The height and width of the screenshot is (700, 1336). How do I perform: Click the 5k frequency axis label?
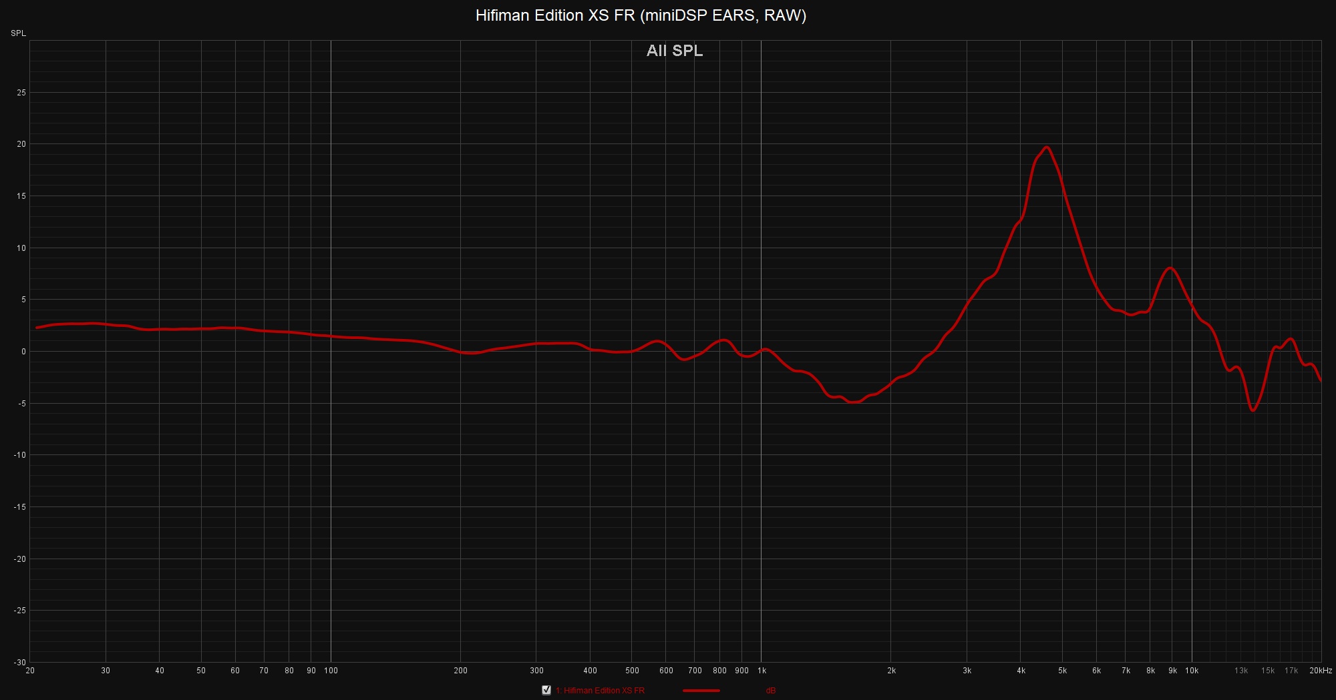pos(1062,671)
